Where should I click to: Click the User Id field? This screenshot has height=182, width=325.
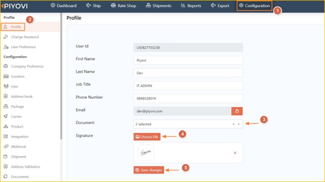click(x=188, y=48)
